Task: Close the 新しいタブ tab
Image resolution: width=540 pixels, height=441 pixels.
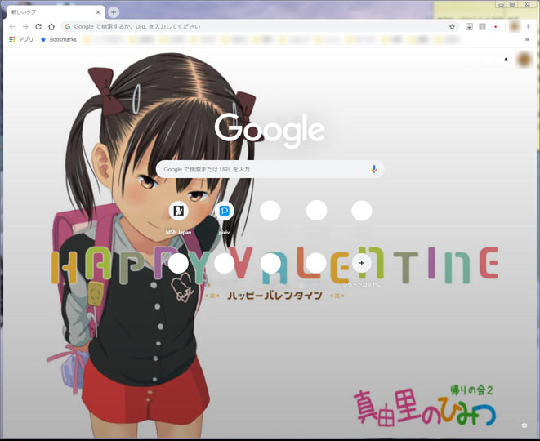Action: coord(98,12)
